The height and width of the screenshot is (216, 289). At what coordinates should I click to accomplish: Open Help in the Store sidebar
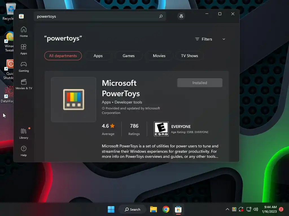click(24, 151)
